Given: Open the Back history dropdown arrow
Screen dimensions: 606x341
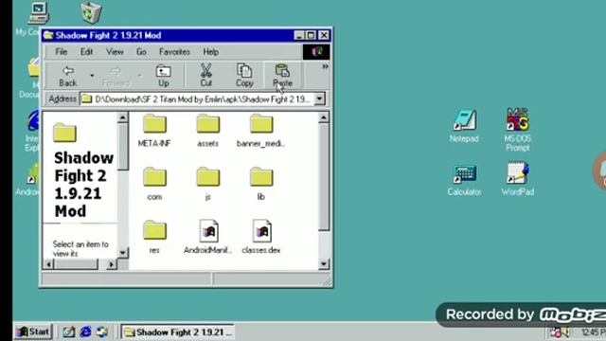Looking at the screenshot, I should pyautogui.click(x=92, y=76).
